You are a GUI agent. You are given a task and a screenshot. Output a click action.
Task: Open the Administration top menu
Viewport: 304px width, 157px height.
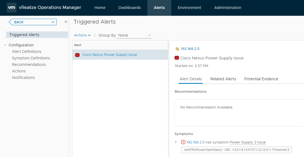227,8
